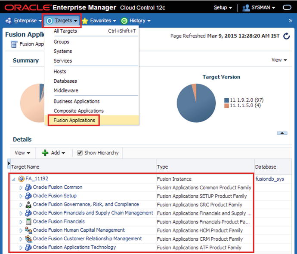Image resolution: width=297 pixels, height=254 pixels.
Task: Open the SYSMAN user dropdown
Action: pyautogui.click(x=263, y=8)
